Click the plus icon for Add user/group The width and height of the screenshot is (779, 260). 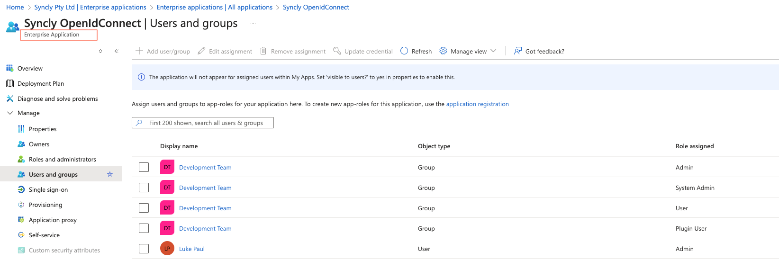tap(139, 51)
